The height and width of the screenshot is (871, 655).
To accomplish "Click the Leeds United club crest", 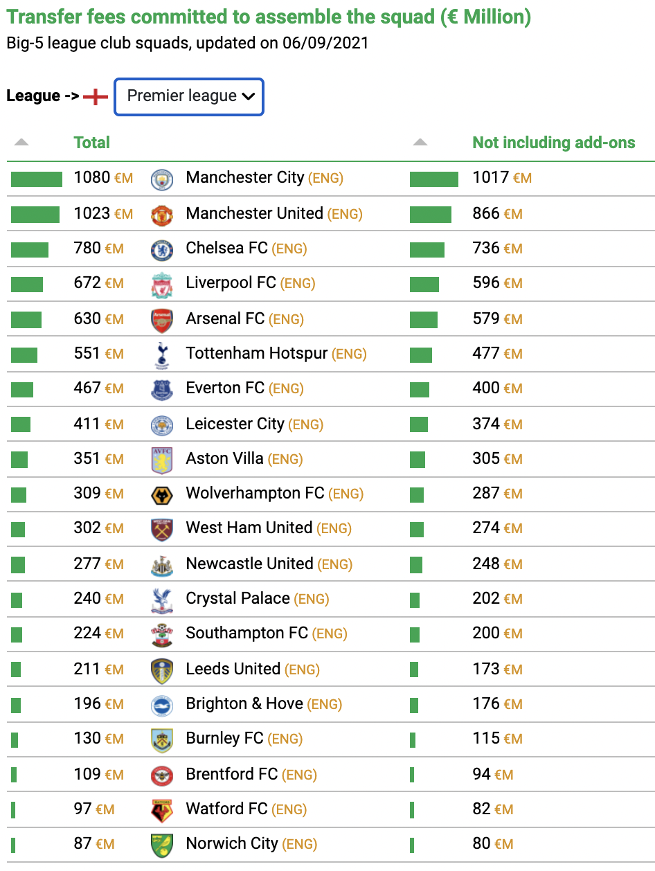I will (162, 670).
